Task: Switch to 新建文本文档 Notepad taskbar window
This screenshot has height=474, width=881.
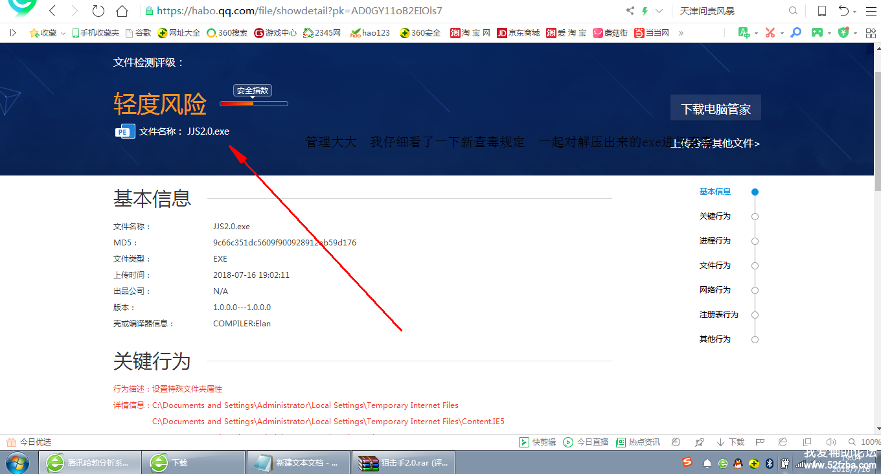Action: pyautogui.click(x=299, y=463)
